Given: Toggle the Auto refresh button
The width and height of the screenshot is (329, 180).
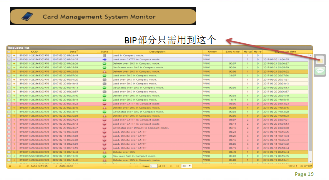Looking at the screenshot, I should [x=37, y=166].
